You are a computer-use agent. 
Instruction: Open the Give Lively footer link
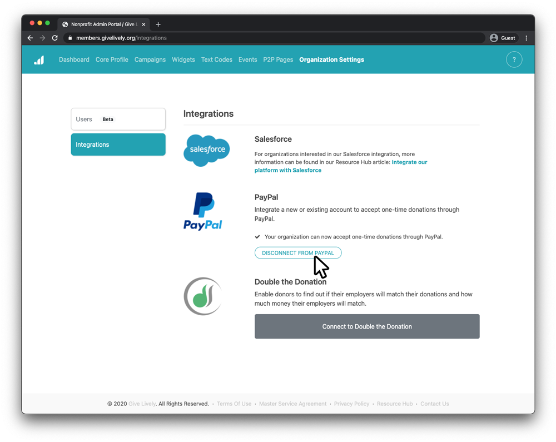click(x=142, y=404)
